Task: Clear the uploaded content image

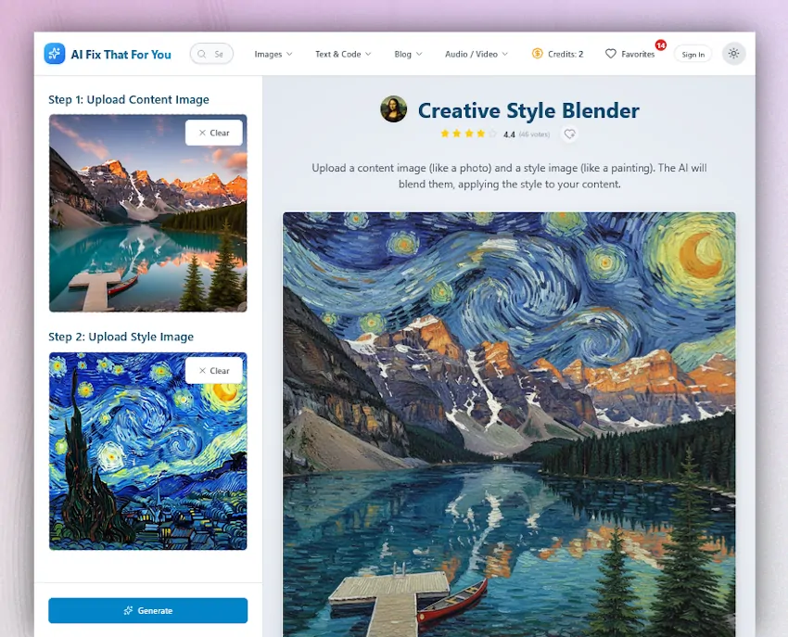Action: pos(214,133)
